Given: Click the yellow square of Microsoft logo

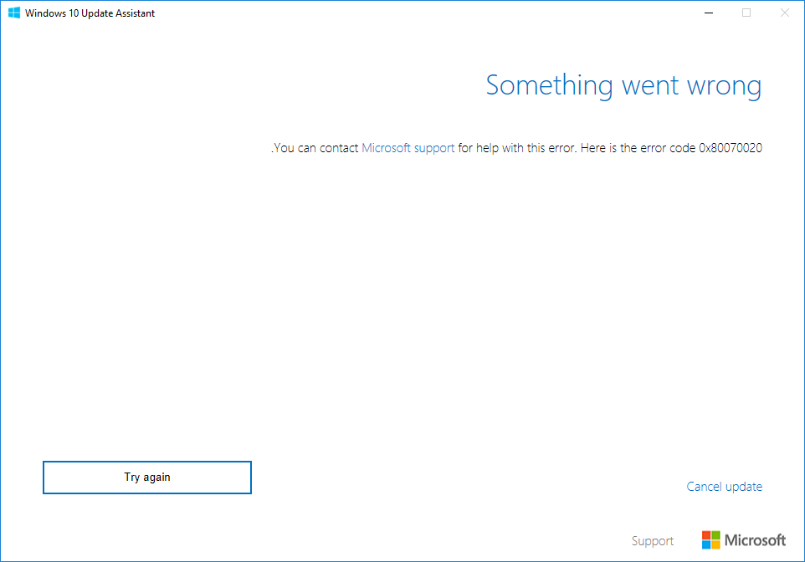Looking at the screenshot, I should (x=716, y=545).
